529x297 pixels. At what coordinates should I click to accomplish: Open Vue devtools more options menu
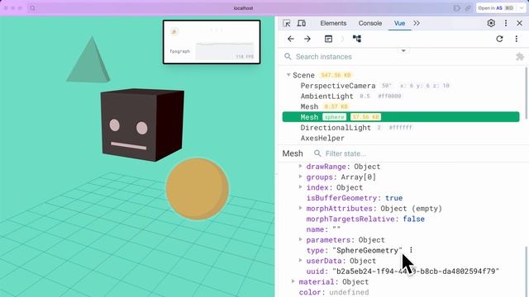click(516, 39)
